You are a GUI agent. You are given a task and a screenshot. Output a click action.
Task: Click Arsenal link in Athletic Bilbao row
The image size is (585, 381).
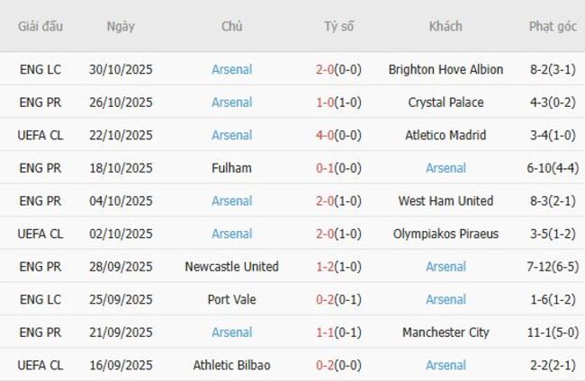[445, 365]
